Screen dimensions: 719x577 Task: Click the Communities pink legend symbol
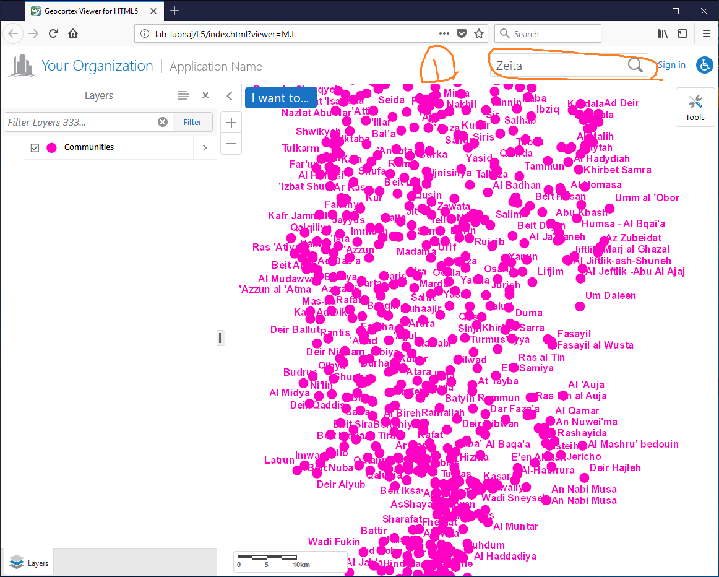52,148
